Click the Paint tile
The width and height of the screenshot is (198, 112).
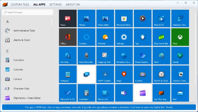coord(161,56)
